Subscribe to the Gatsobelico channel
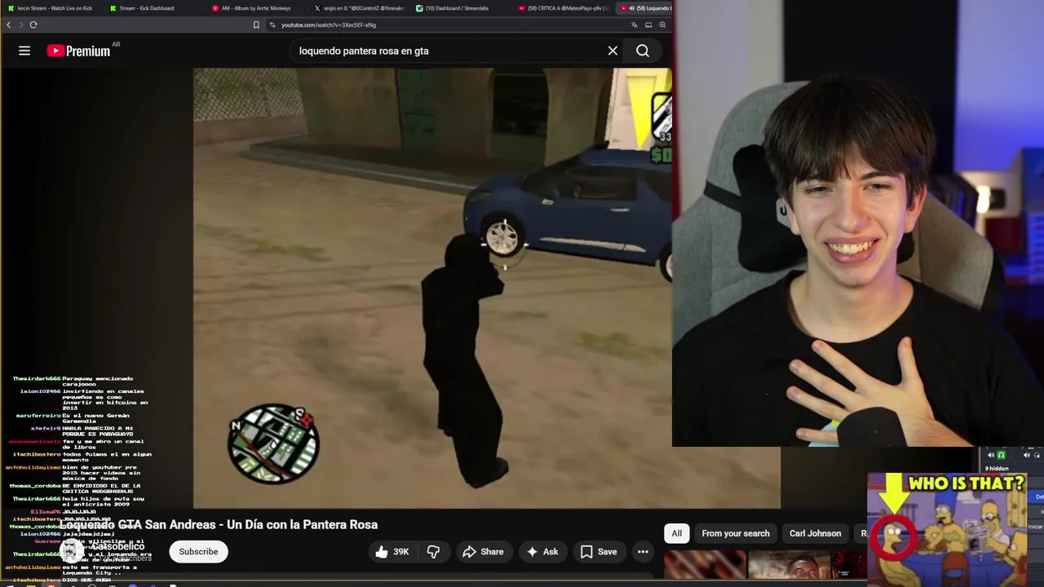Screen dimensions: 1044x587 pyautogui.click(x=198, y=552)
